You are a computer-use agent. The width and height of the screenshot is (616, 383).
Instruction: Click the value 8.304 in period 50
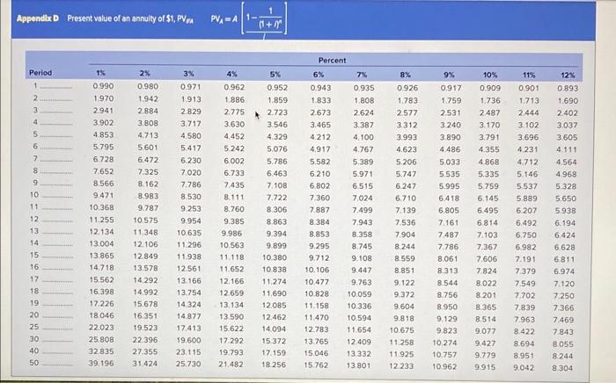point(562,368)
